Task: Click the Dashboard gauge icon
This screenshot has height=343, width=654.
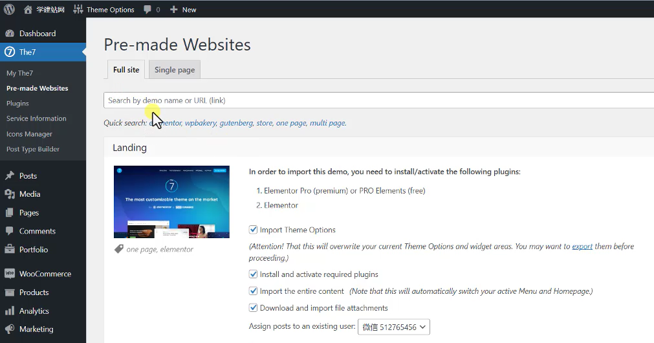Action: (x=10, y=34)
